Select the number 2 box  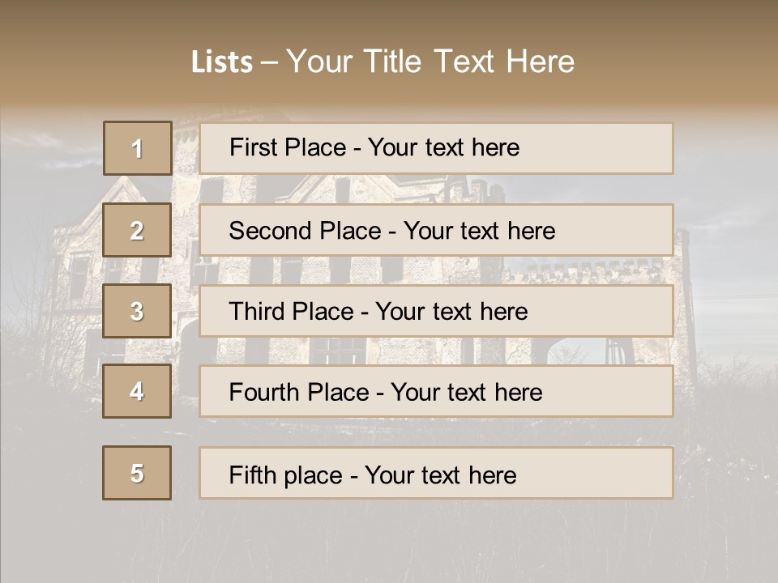pyautogui.click(x=137, y=230)
